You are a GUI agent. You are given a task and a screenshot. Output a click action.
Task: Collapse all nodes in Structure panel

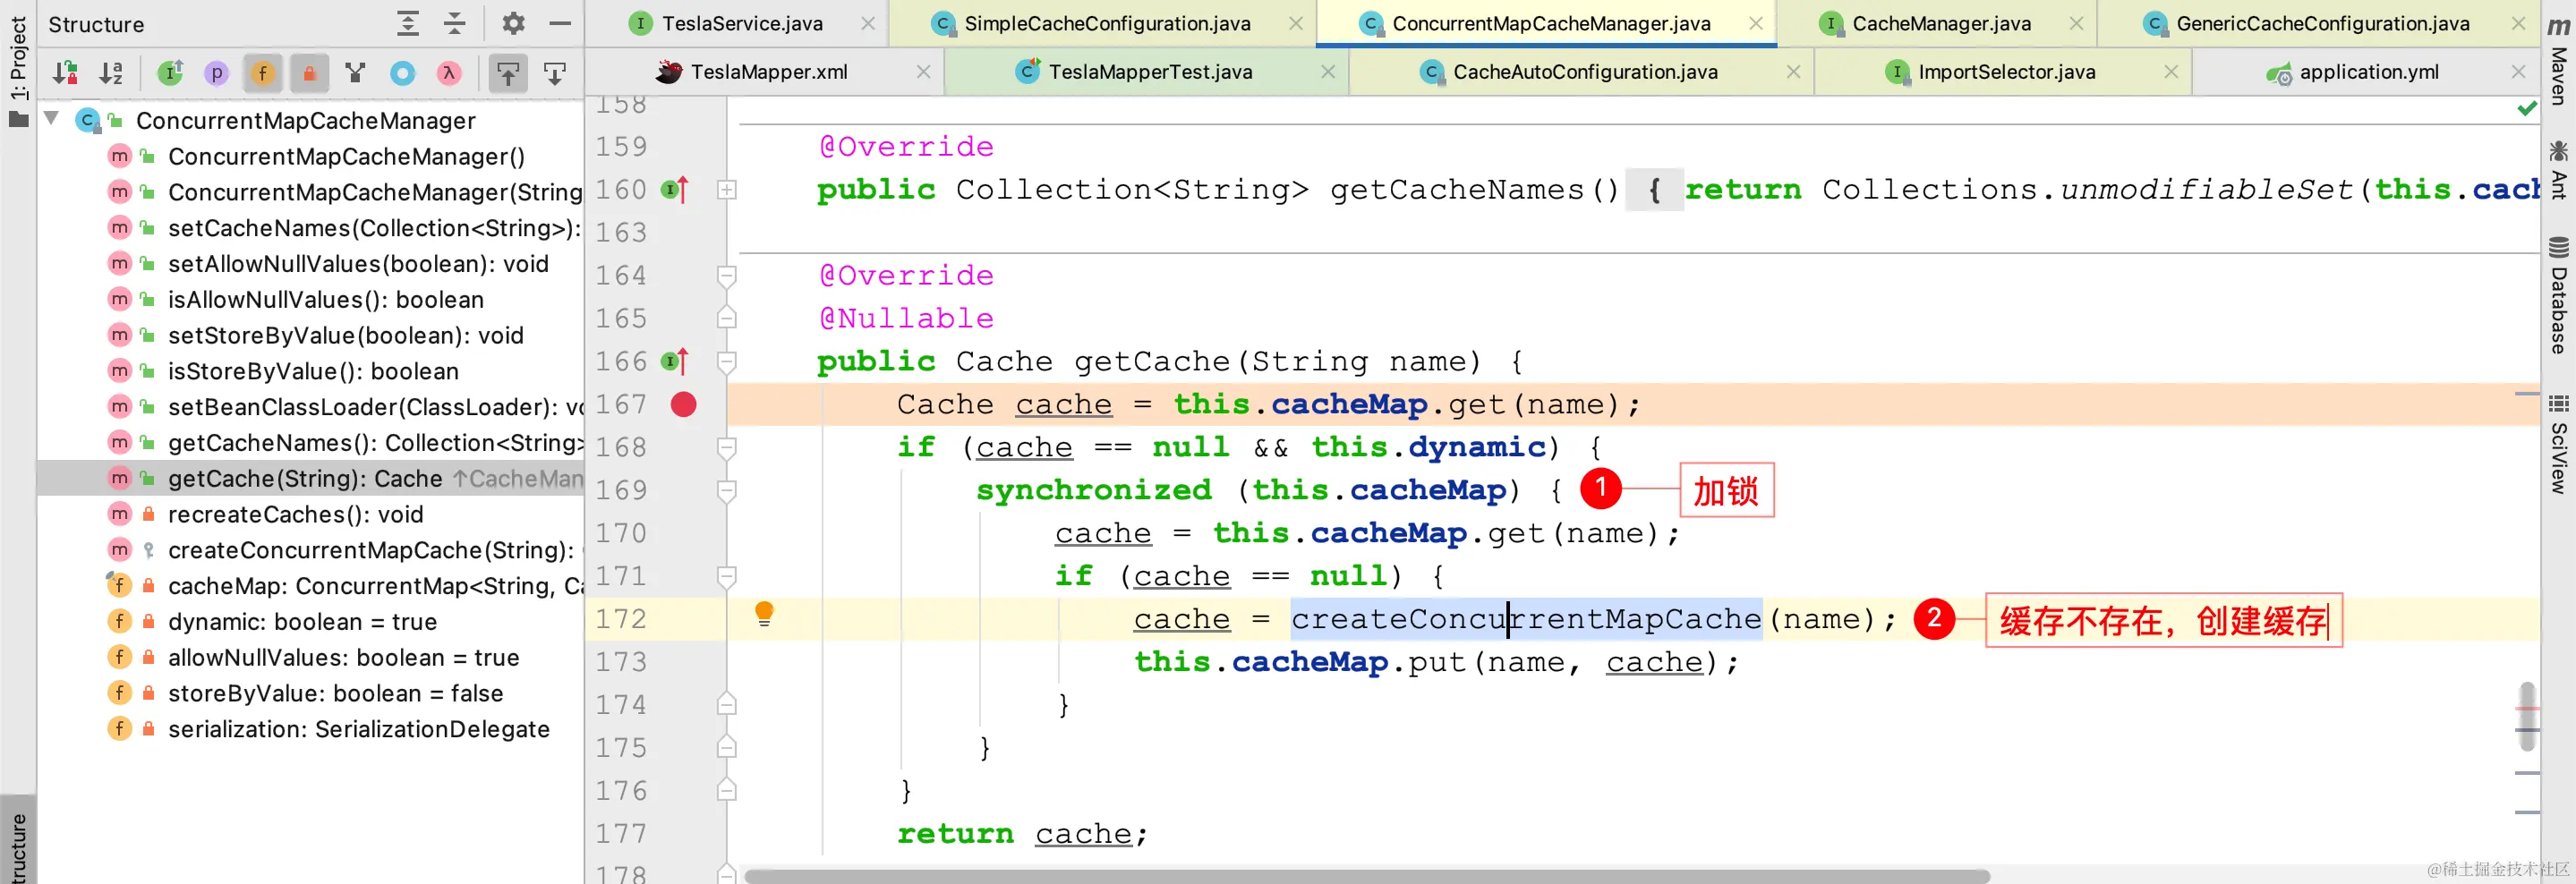pos(455,24)
